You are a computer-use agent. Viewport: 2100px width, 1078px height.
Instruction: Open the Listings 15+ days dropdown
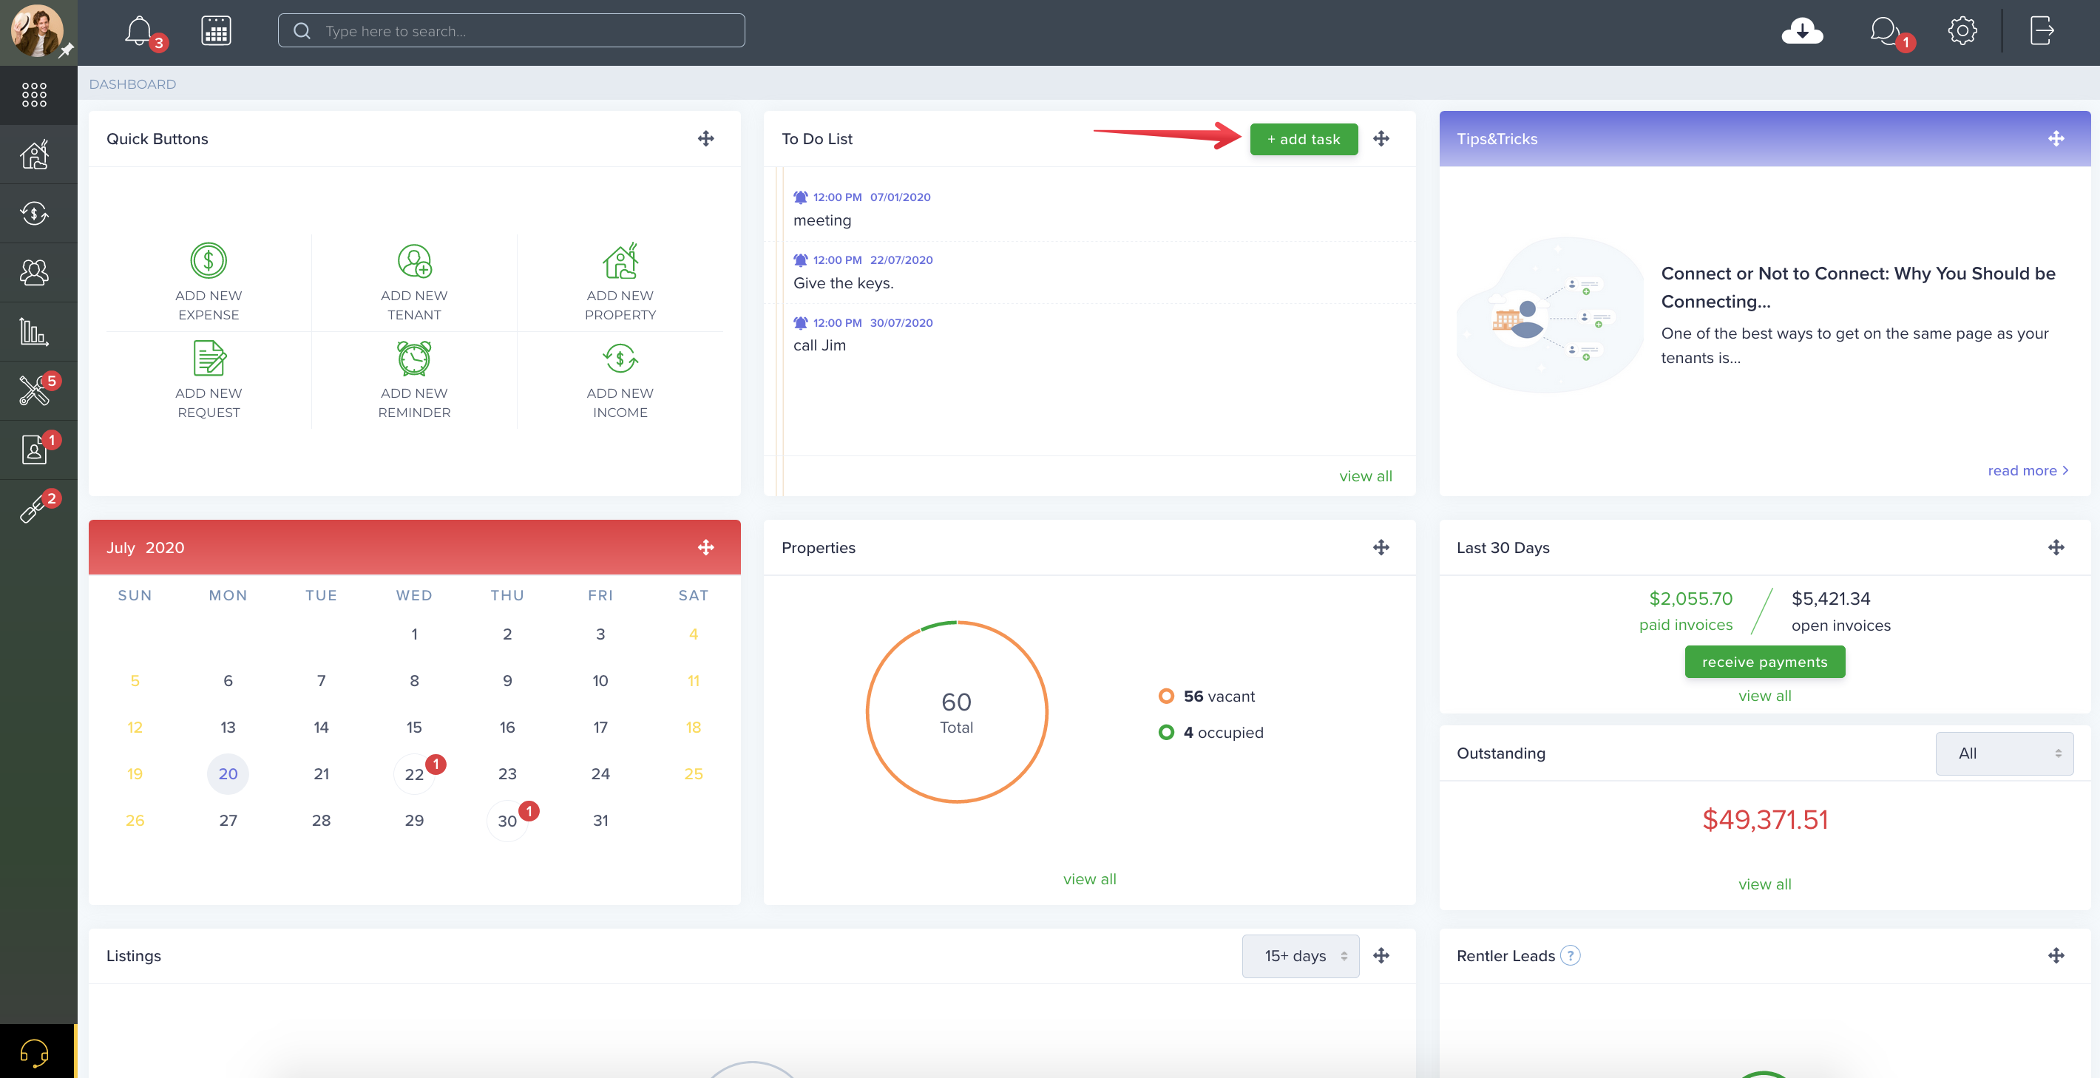pos(1300,956)
